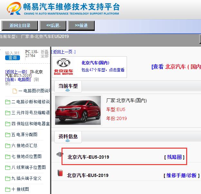Expand 九 插头端子定义 tree item
This screenshot has height=194, width=201.
tap(26, 178)
